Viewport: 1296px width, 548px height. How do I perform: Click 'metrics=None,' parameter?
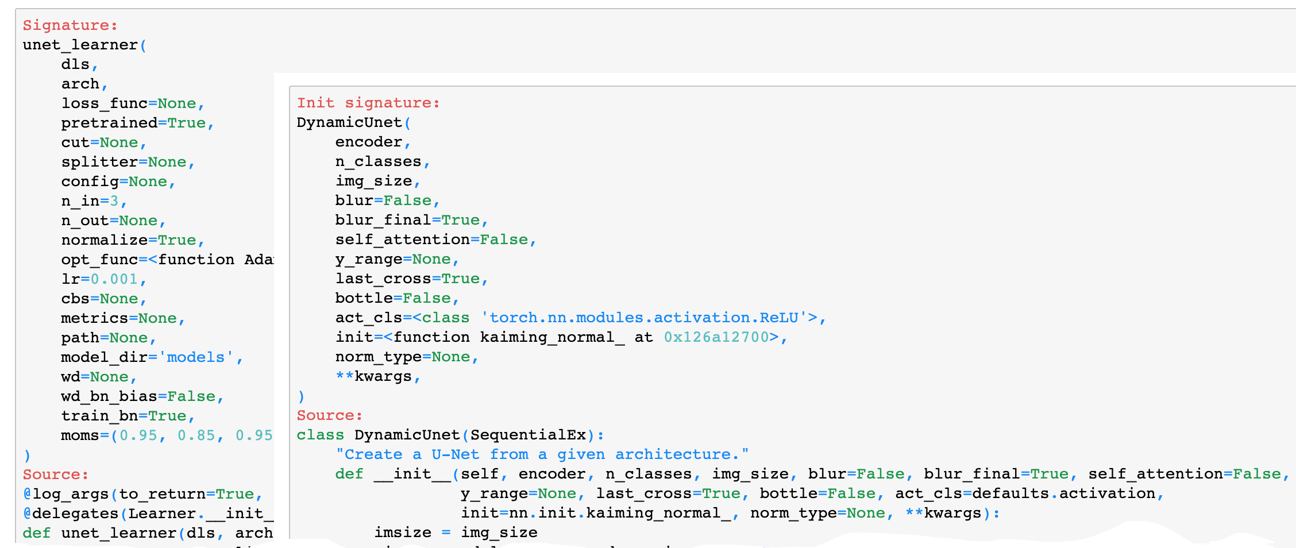(x=123, y=318)
